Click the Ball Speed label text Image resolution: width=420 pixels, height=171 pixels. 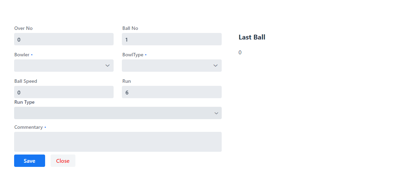click(25, 81)
